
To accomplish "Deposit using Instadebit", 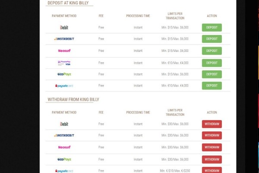I will tap(212, 39).
